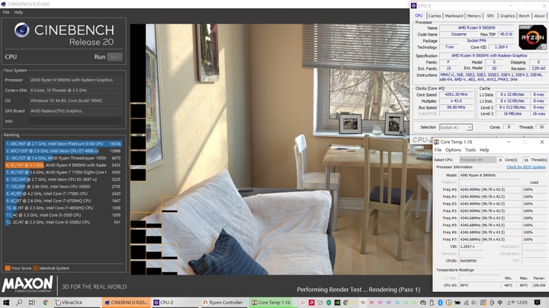
Task: Open CPU-Z Socket #1 selection dropdown
Action: click(456, 128)
